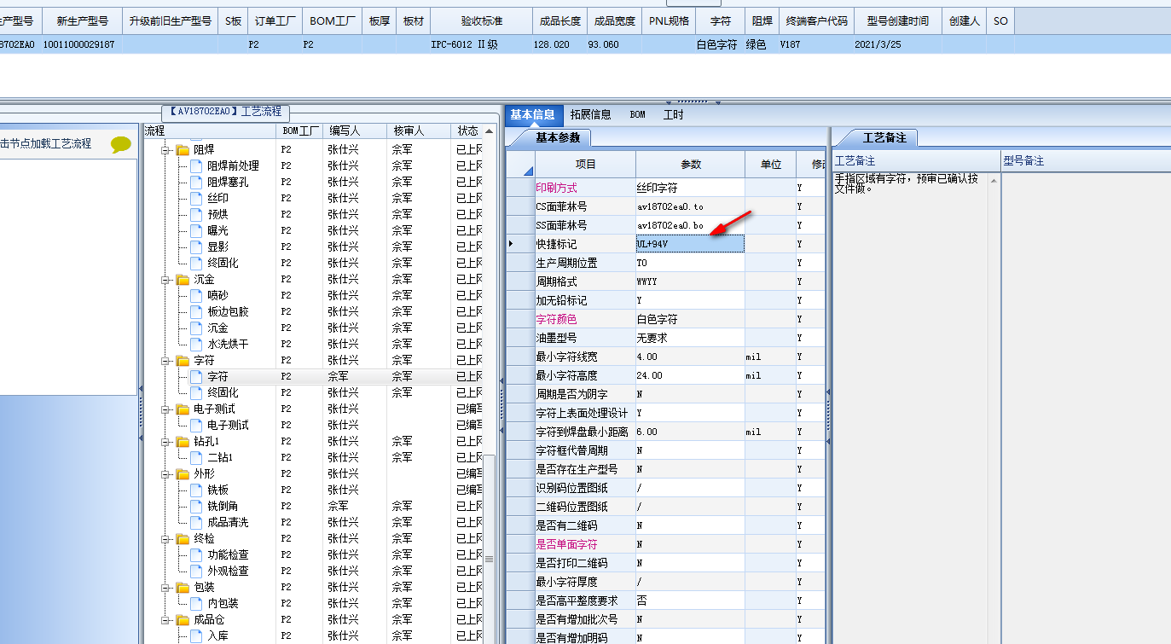Viewport: 1171px width, 644px height.
Task: Click the 丝印 document icon
Action: 197,198
